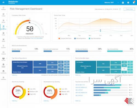Screen dimensions: 137x108
Task: Toggle App Vulnerabilities series in legend
Action: click(x=95, y=38)
